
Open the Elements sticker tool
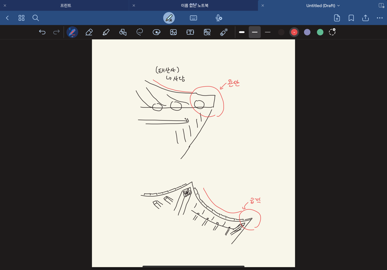[x=156, y=32]
